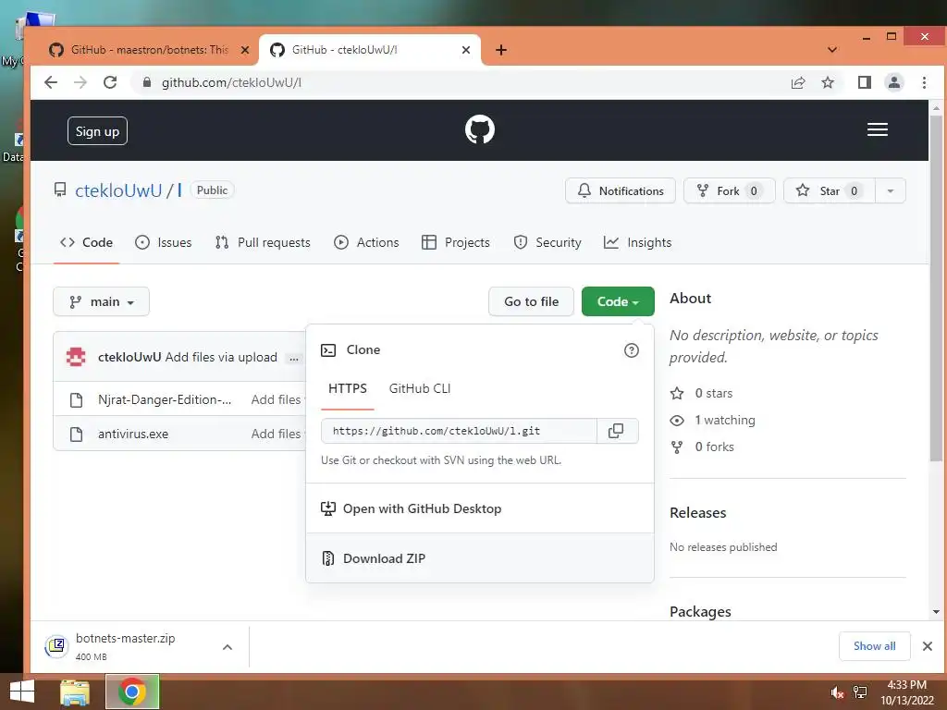Select the repository Code tab
Image resolution: width=947 pixels, height=710 pixels.
[86, 242]
